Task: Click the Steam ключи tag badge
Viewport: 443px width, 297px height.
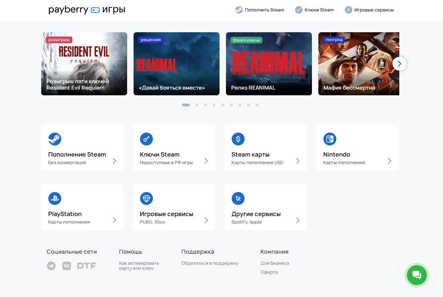Action: [246, 40]
